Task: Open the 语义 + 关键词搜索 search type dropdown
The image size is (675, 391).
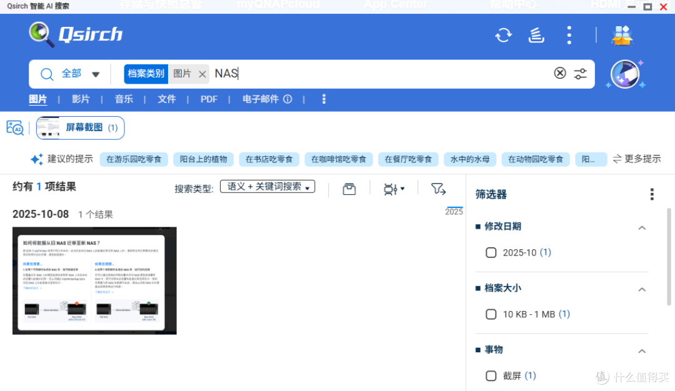Action: pos(267,187)
